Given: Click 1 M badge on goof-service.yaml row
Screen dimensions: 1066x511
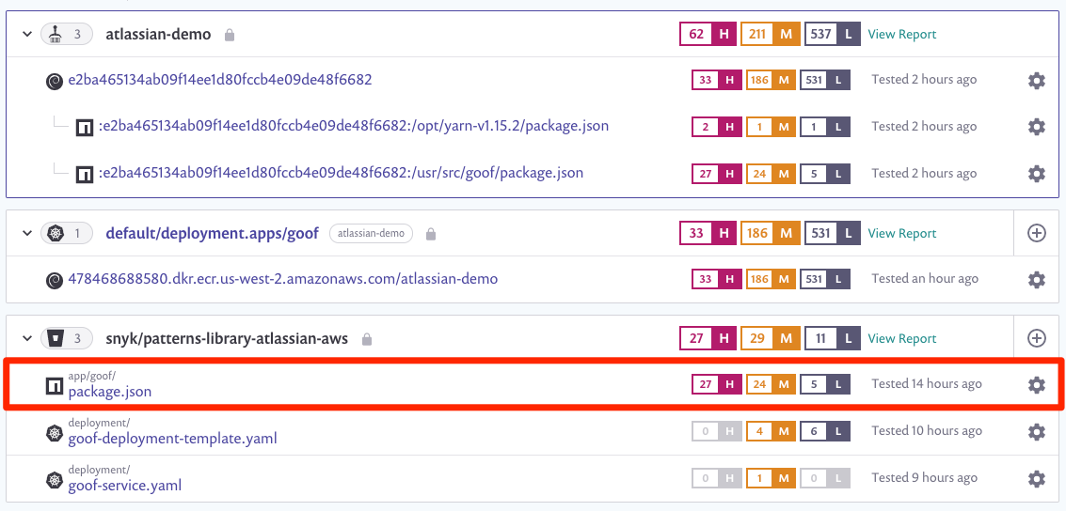Looking at the screenshot, I should click(771, 478).
